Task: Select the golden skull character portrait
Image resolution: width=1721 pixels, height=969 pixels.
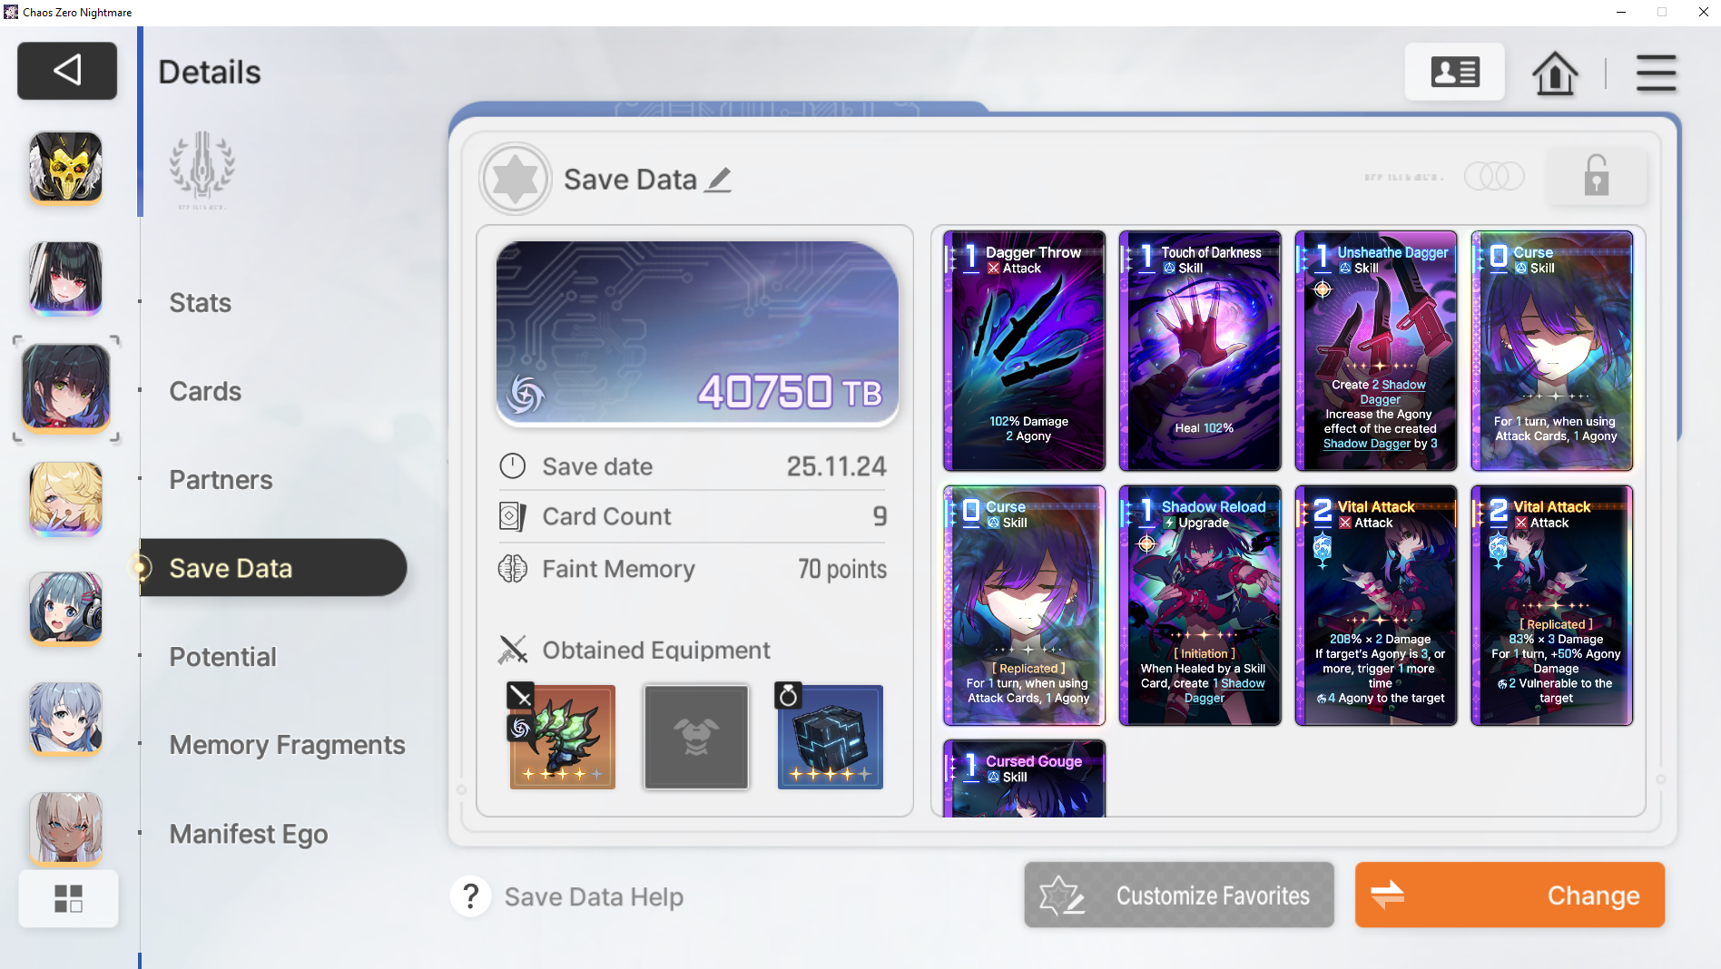Action: coord(65,167)
